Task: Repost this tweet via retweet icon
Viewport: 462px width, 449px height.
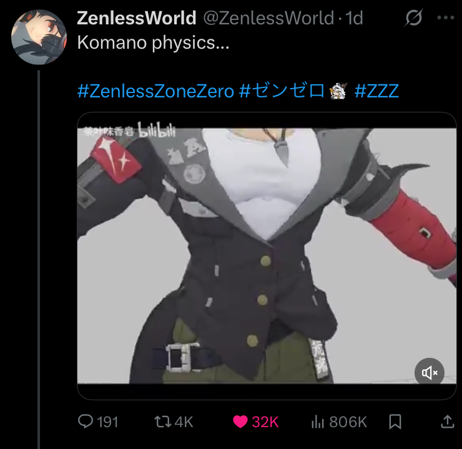Action: [x=163, y=422]
